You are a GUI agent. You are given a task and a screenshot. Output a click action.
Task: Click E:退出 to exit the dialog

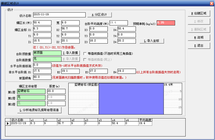click(x=197, y=46)
